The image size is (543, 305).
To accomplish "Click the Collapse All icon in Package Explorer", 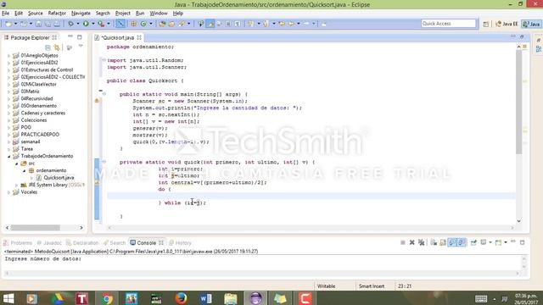I will coord(48,47).
